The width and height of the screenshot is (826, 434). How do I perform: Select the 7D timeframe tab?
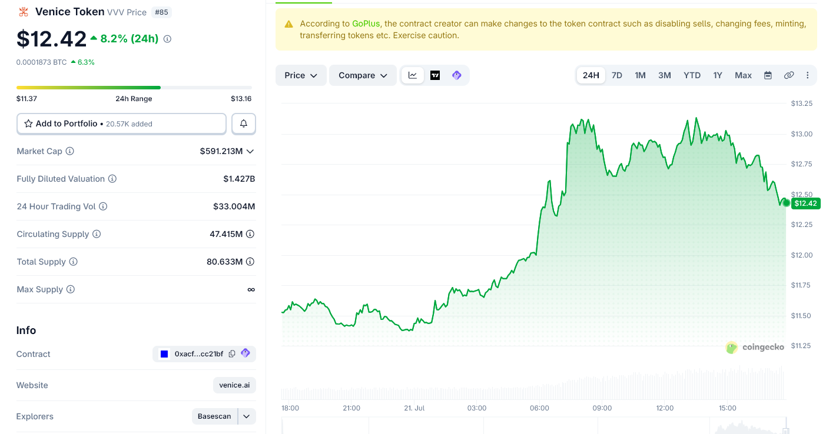pos(617,75)
